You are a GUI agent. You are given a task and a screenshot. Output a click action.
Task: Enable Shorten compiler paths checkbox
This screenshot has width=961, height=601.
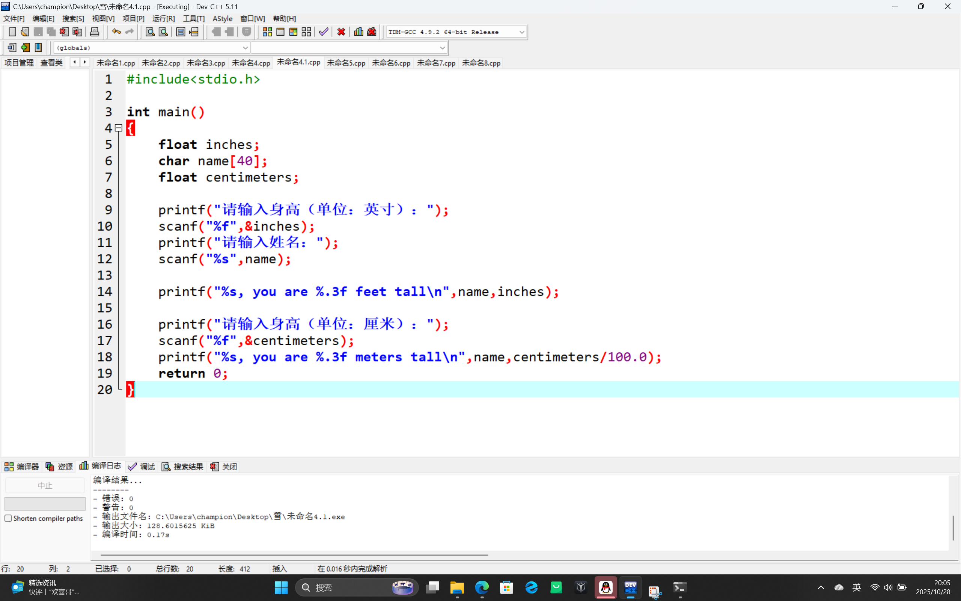coord(8,518)
